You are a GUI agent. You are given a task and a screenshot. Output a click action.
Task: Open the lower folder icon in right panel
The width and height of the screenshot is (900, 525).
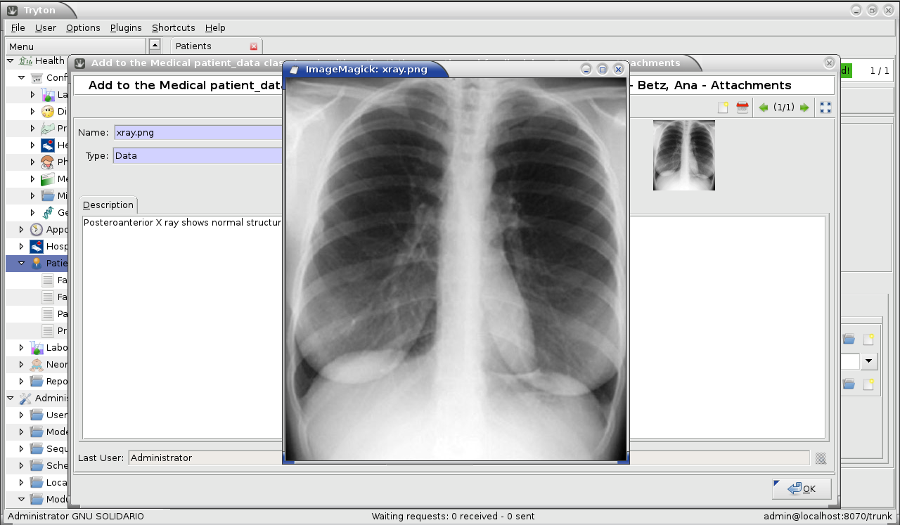[x=848, y=383]
